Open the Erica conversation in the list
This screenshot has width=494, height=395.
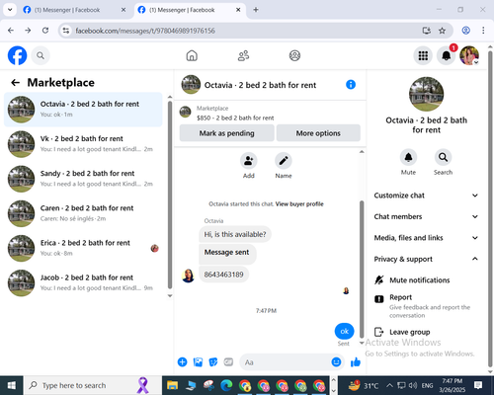click(83, 248)
